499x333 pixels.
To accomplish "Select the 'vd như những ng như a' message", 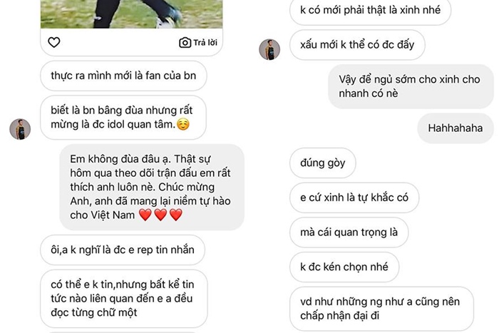I will click(x=381, y=309).
